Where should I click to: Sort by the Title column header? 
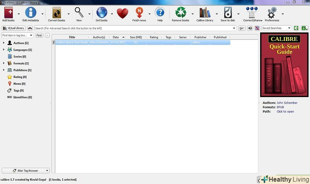72,37
